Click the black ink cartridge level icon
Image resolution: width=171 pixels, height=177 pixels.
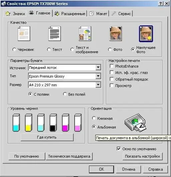[x=53, y=122]
